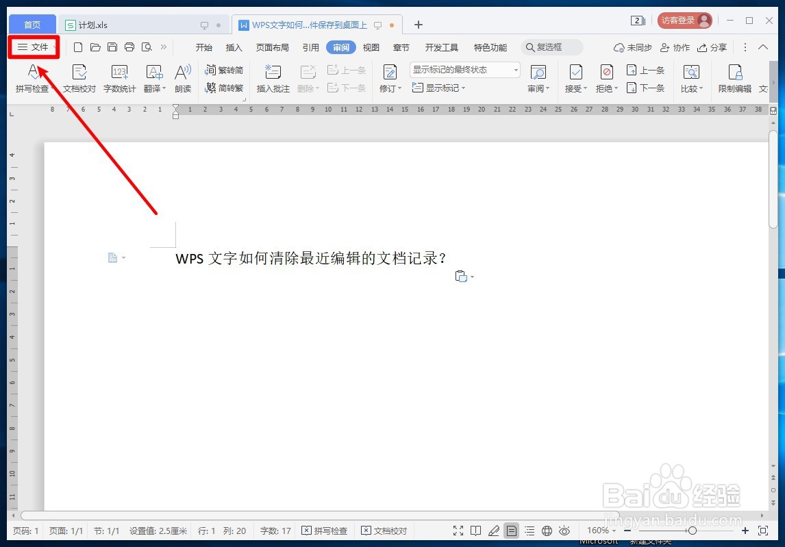Click the fullscreen view icon in status bar

(458, 531)
